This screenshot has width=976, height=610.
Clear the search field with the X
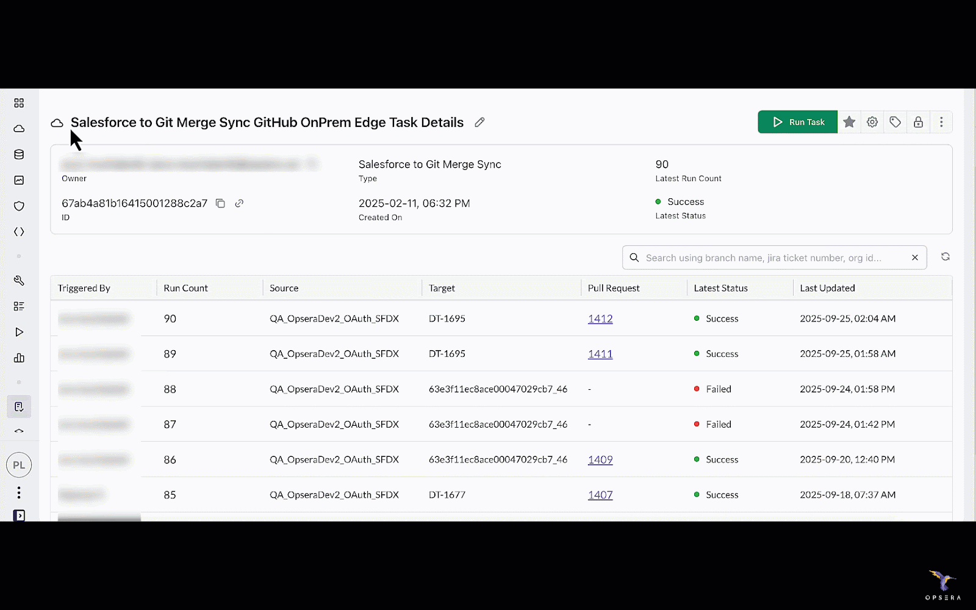coord(914,258)
